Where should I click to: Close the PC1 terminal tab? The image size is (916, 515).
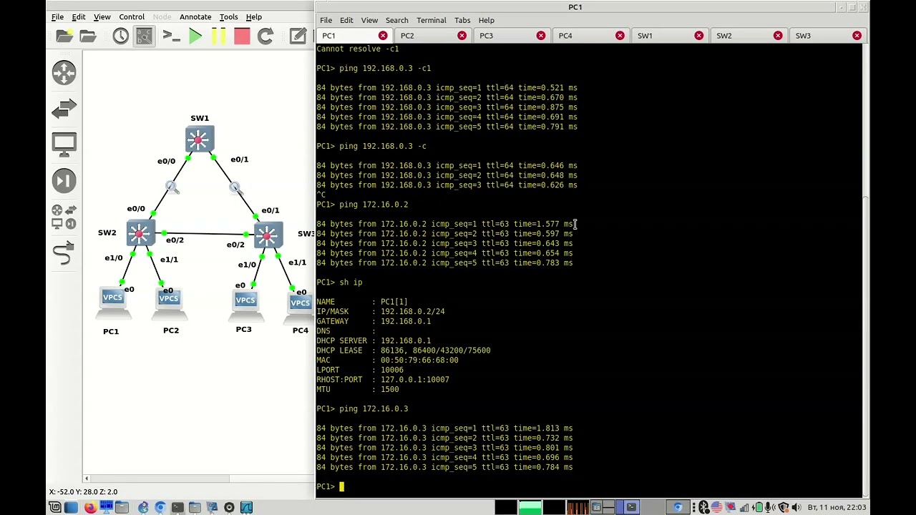tap(383, 36)
